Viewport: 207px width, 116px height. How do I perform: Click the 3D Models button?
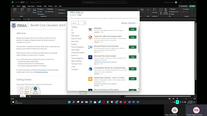49,9
